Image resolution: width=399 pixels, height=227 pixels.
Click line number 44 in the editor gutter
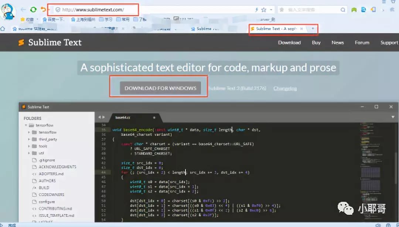(103, 172)
